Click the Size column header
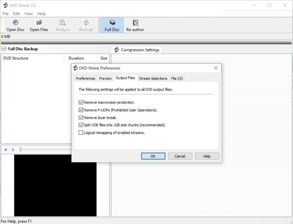 point(97,58)
